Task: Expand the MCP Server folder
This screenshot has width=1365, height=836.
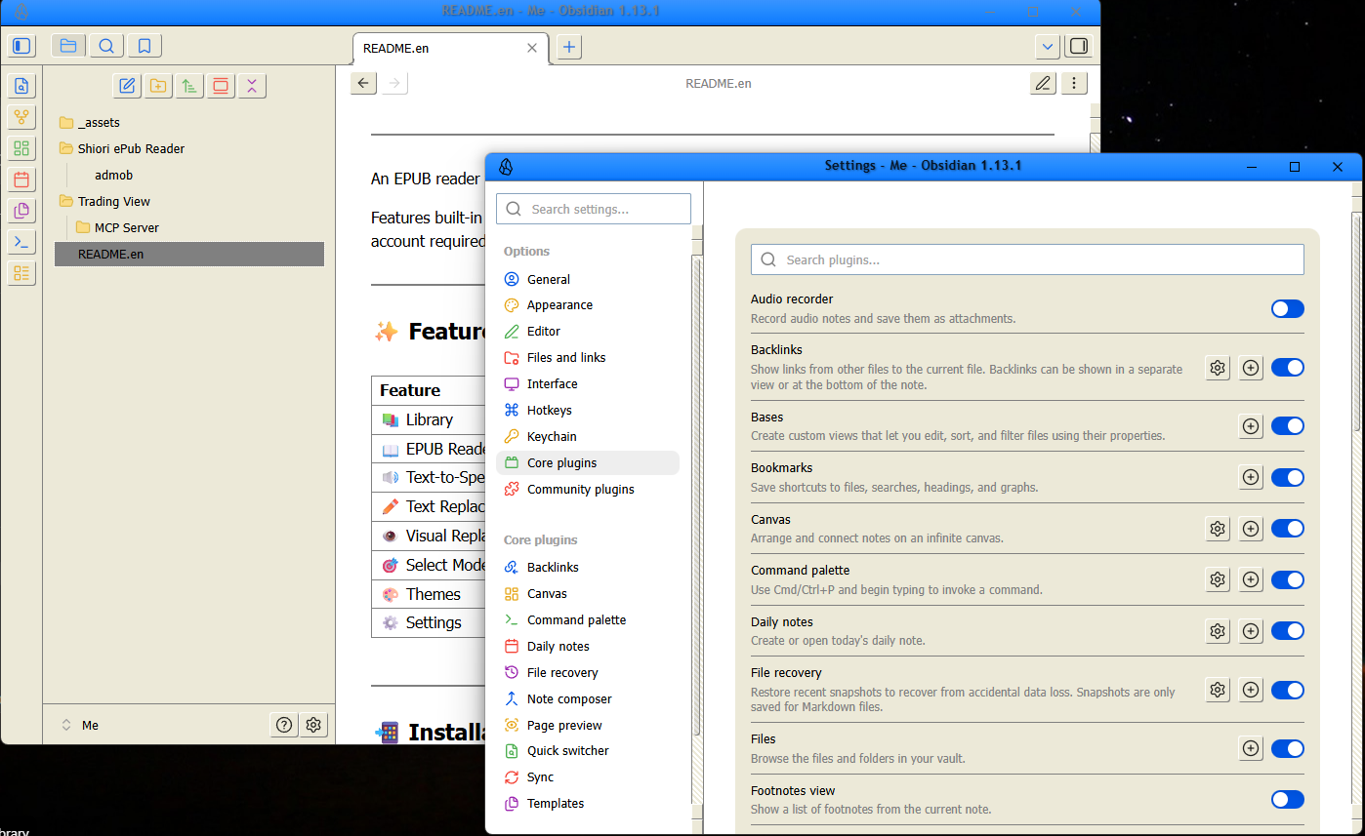Action: [x=197, y=228]
